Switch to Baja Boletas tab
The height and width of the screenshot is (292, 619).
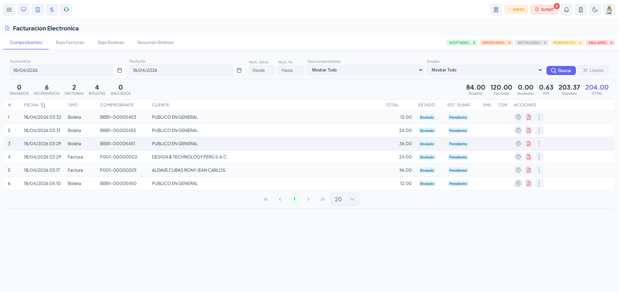[x=111, y=42]
